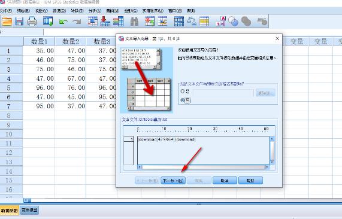Click the Open data document folder icon
This screenshot has width=342, height=219.
7,22
